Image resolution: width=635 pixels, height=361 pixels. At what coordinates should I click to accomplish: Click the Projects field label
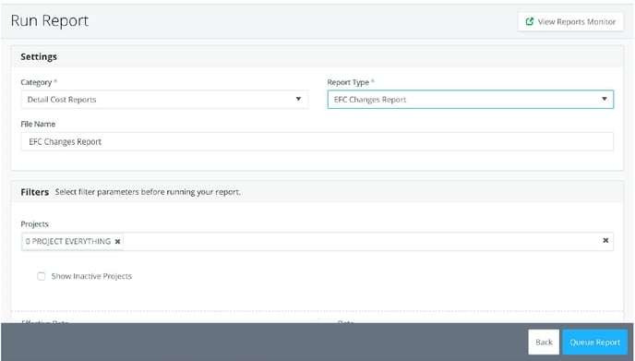tap(34, 224)
